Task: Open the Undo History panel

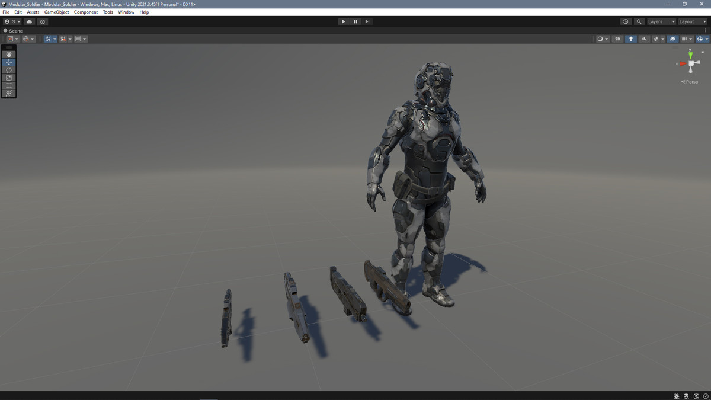Action: tap(626, 21)
